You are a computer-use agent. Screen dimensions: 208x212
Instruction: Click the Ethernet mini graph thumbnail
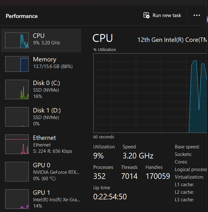(x=17, y=144)
